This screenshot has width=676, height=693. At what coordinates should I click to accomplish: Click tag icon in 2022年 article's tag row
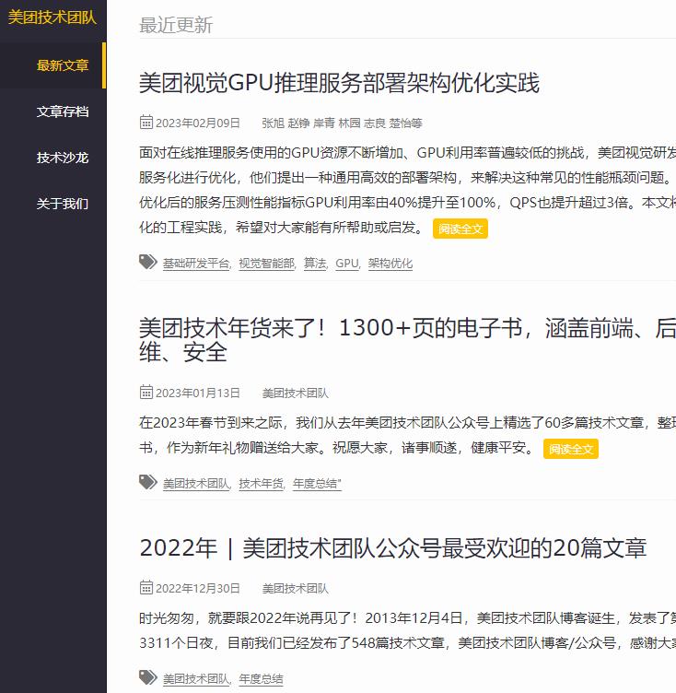click(148, 677)
